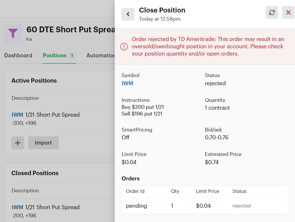This screenshot has height=222, width=295.
Task: Click the SmartPricing Off value
Action: click(x=125, y=138)
